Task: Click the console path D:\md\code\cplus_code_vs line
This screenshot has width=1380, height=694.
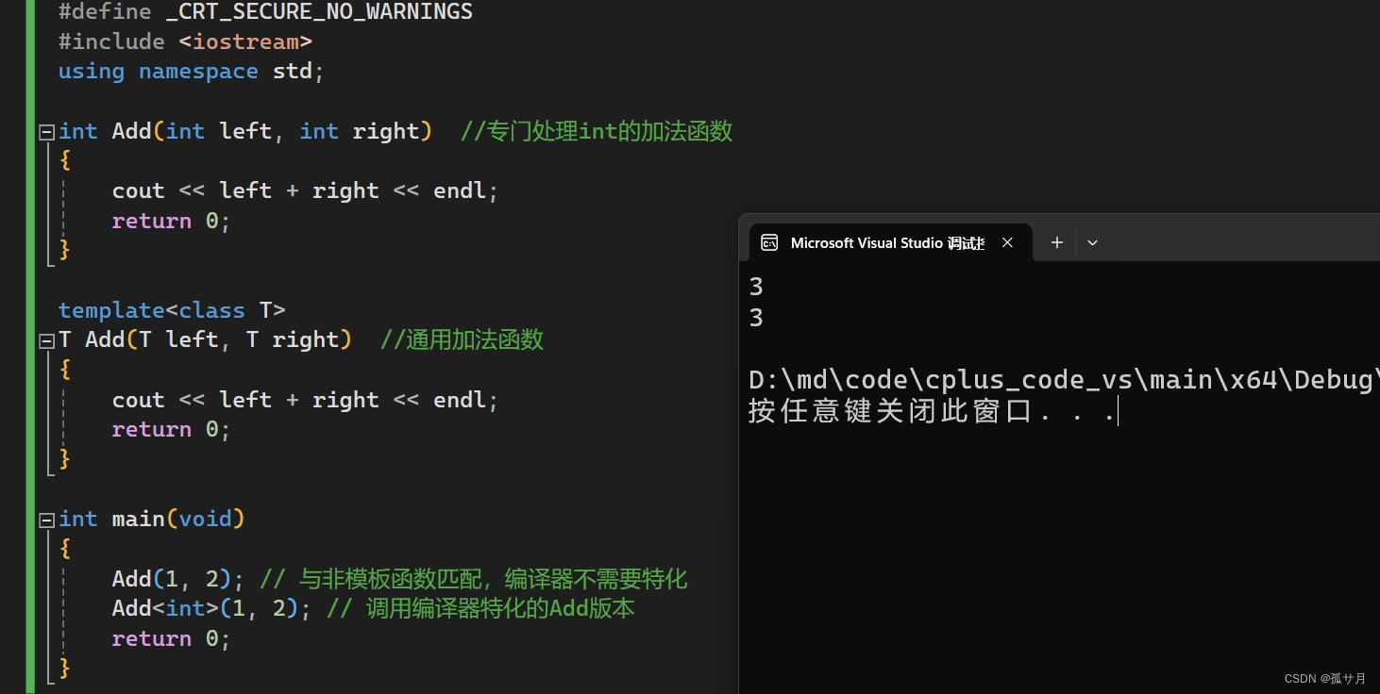Action: click(1064, 380)
